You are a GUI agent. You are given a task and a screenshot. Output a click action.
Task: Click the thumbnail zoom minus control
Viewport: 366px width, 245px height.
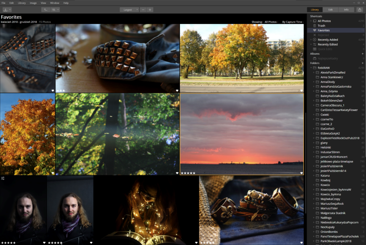tap(143, 10)
